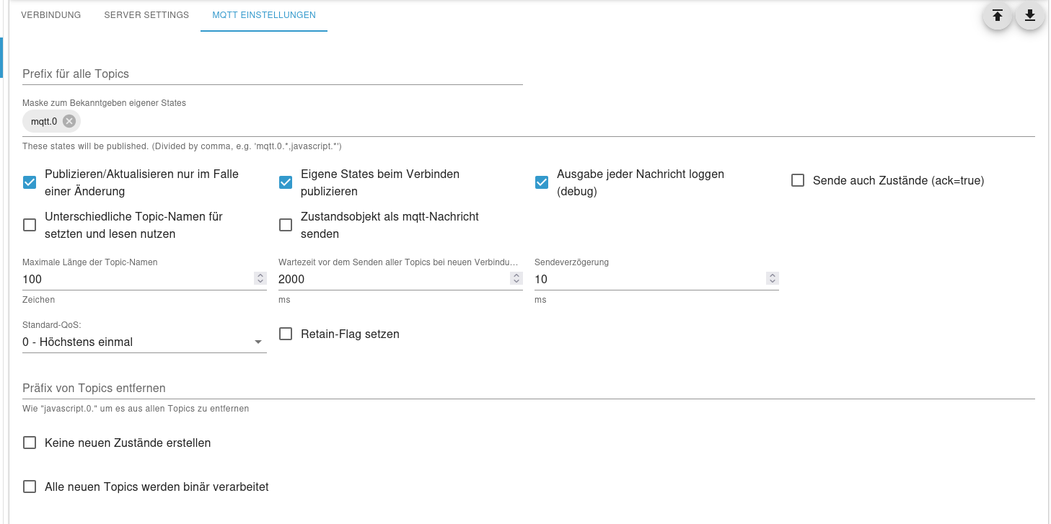
Task: Click the 'These states will be published' hint
Action: pyautogui.click(x=182, y=146)
